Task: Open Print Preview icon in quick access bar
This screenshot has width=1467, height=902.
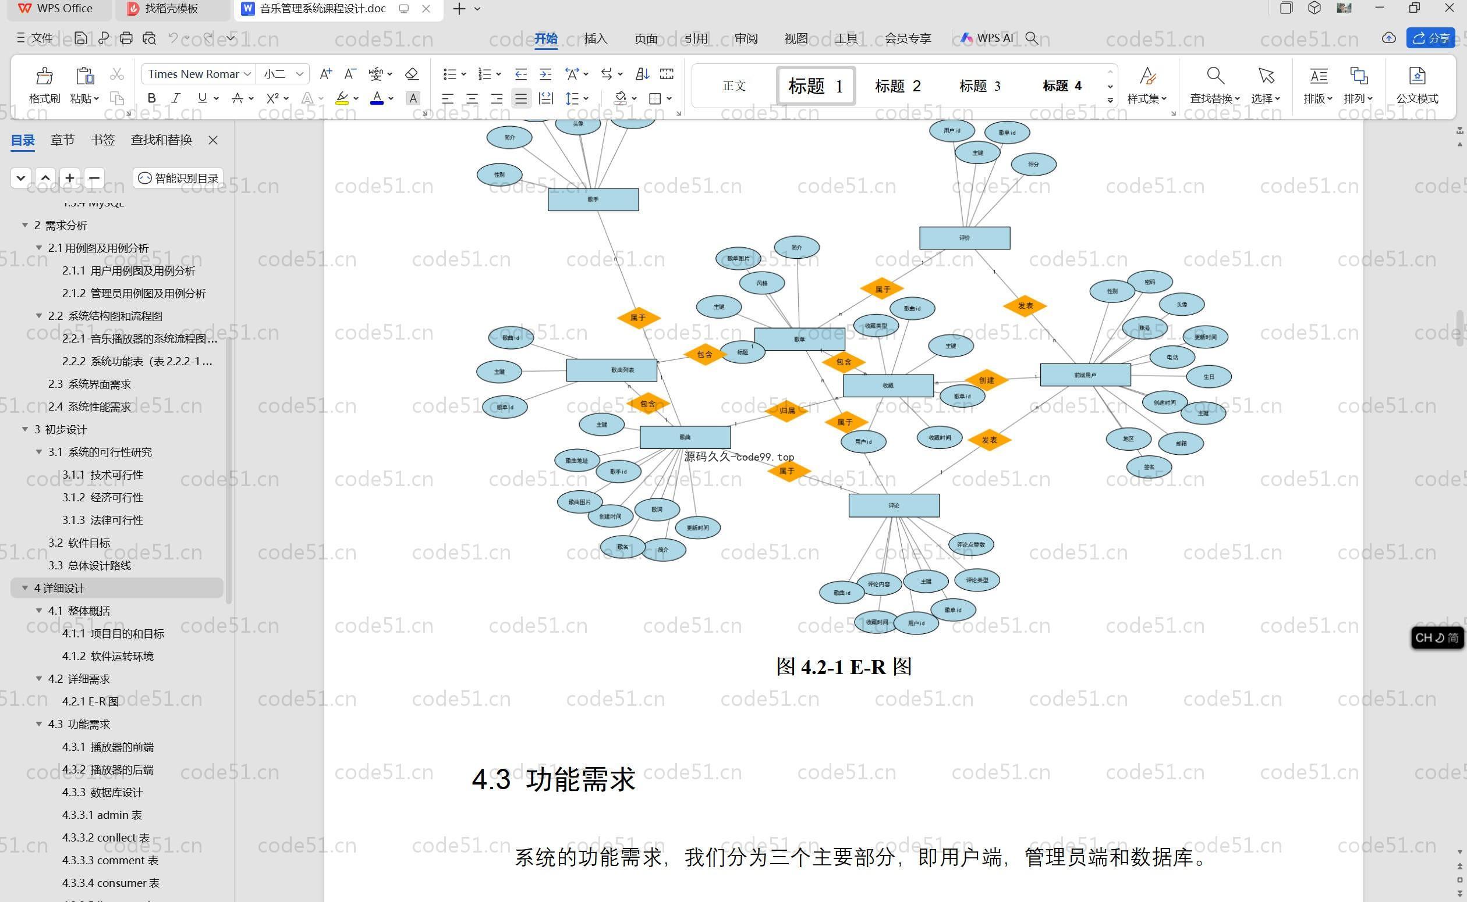Action: pos(149,38)
